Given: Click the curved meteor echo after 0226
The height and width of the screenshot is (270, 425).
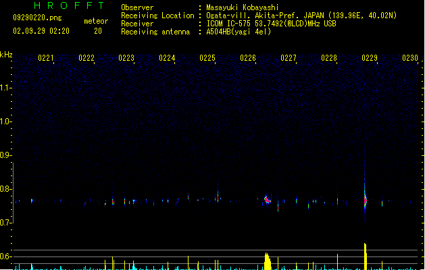Looking at the screenshot, I should pos(268,200).
